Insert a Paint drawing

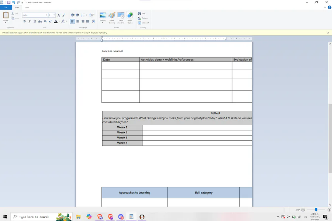(112, 18)
